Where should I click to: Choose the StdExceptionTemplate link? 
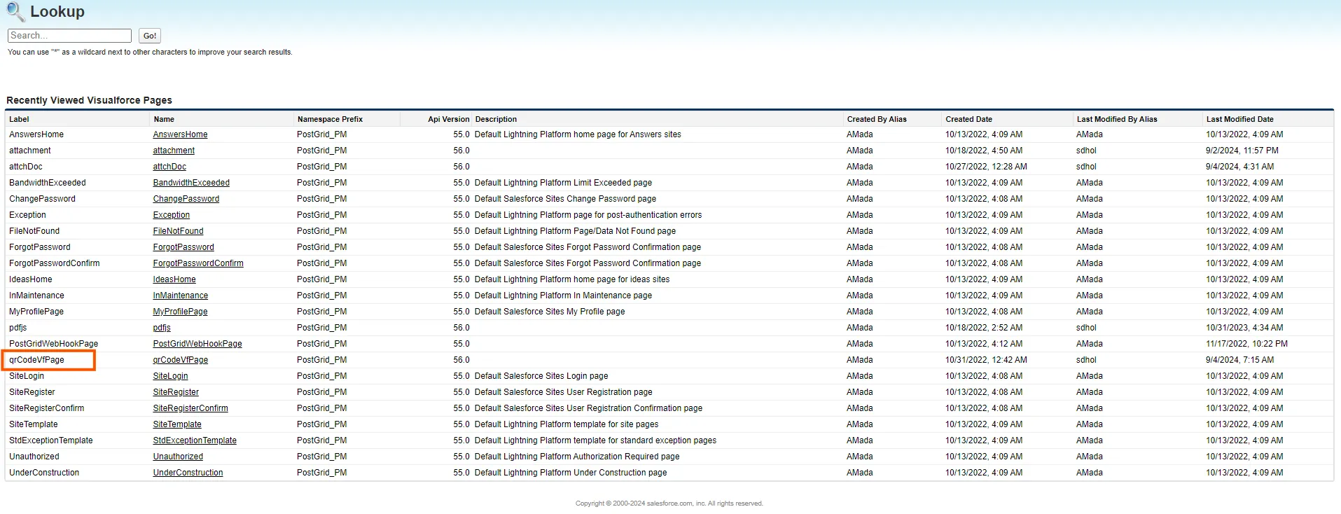[x=195, y=440]
